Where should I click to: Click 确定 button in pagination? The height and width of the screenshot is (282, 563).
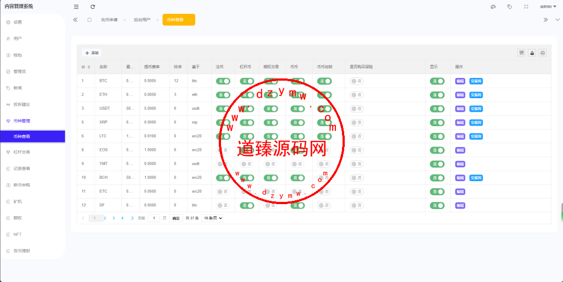point(176,218)
